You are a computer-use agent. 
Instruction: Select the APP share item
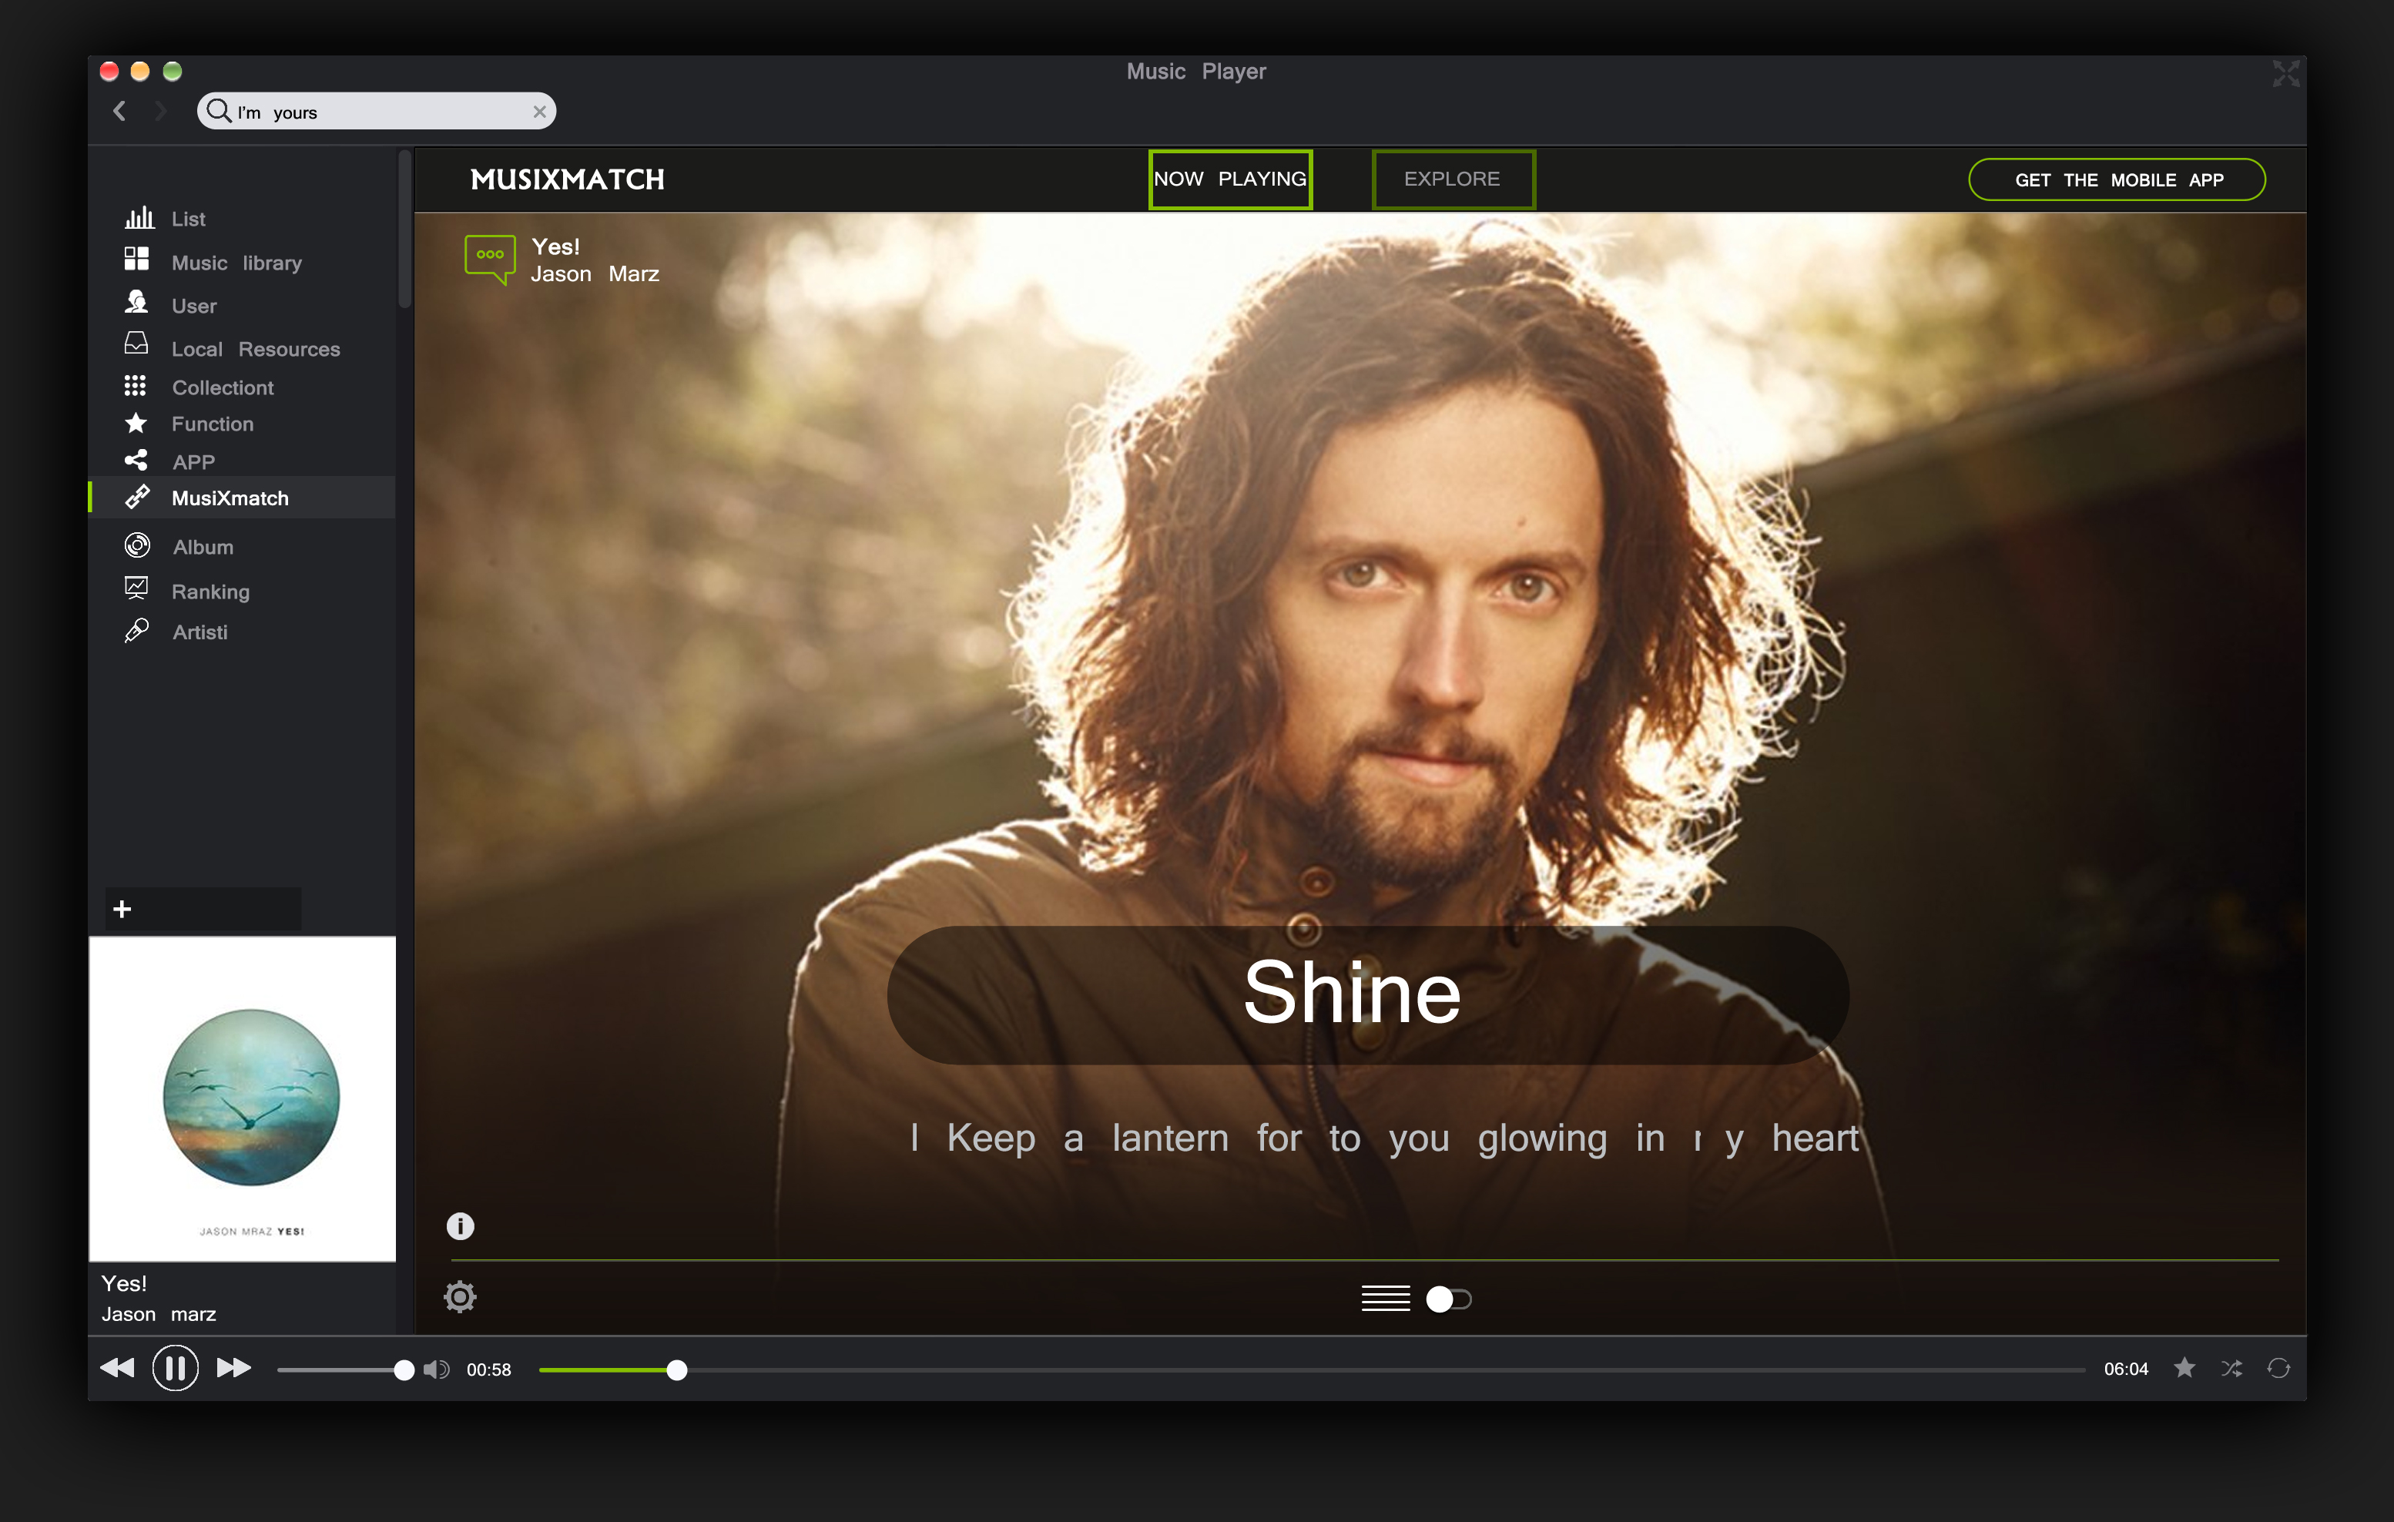click(x=169, y=461)
